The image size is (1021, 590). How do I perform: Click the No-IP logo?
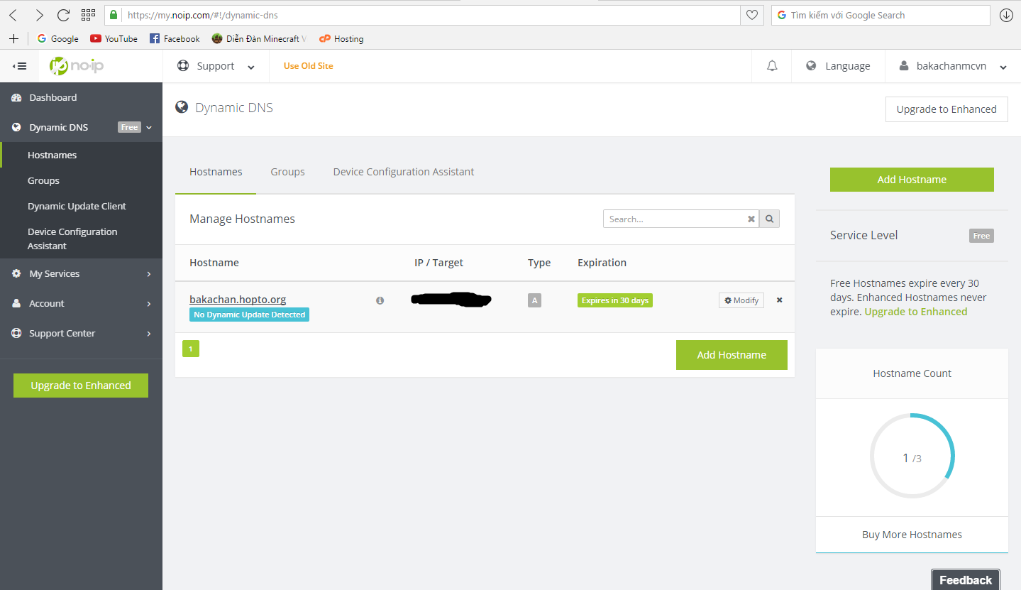[x=77, y=66]
